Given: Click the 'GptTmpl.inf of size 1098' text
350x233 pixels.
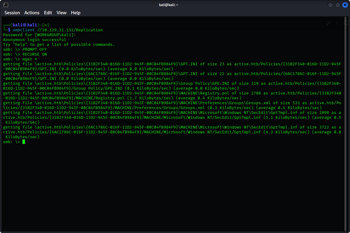Looking at the screenshot, I should point(300,113).
